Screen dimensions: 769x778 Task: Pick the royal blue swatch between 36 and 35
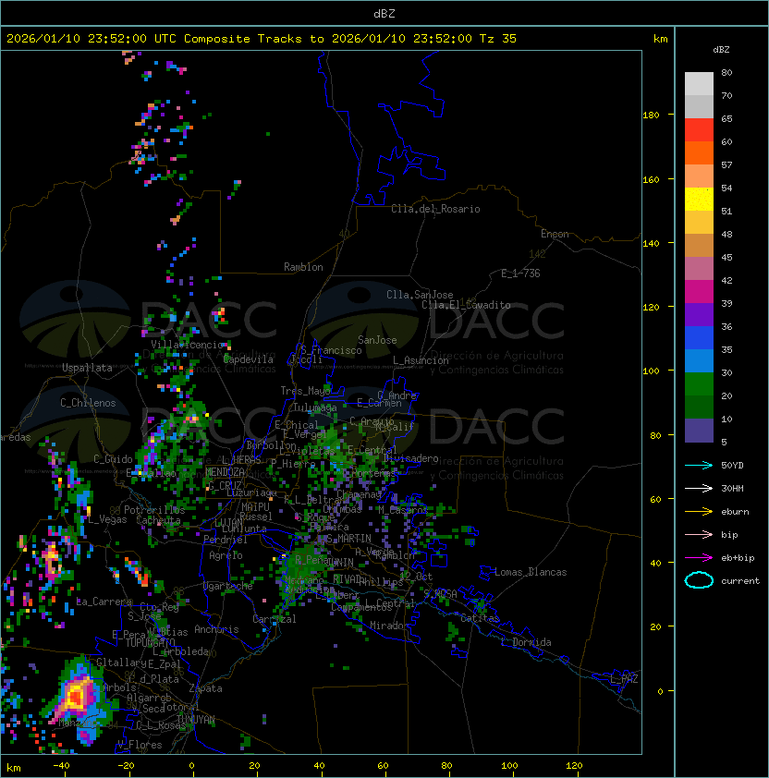click(699, 338)
